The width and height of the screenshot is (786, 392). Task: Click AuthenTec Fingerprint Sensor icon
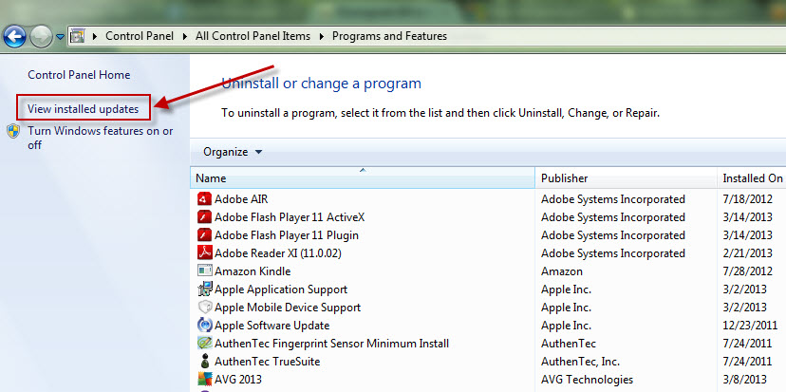click(204, 344)
